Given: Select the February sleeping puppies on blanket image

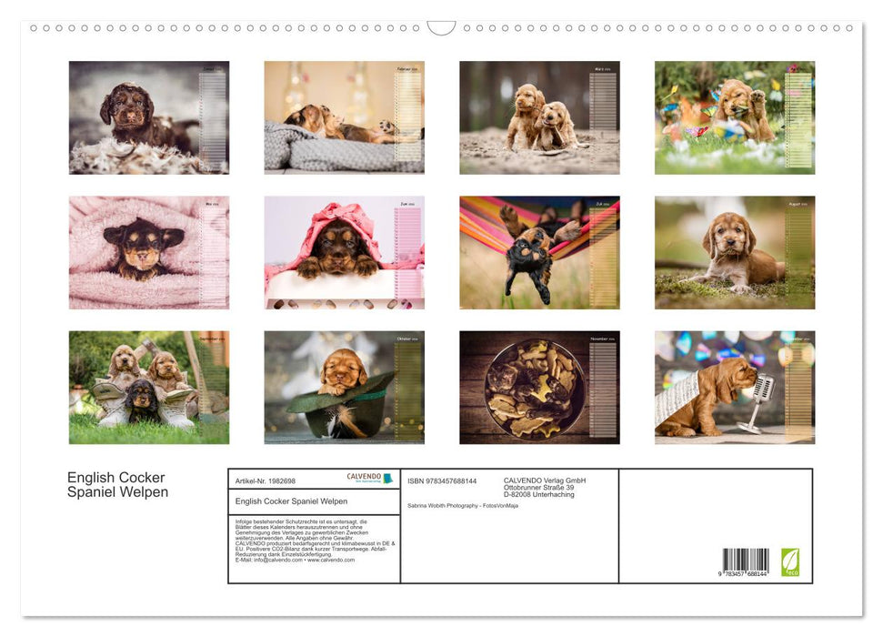Looking at the screenshot, I should tap(344, 117).
